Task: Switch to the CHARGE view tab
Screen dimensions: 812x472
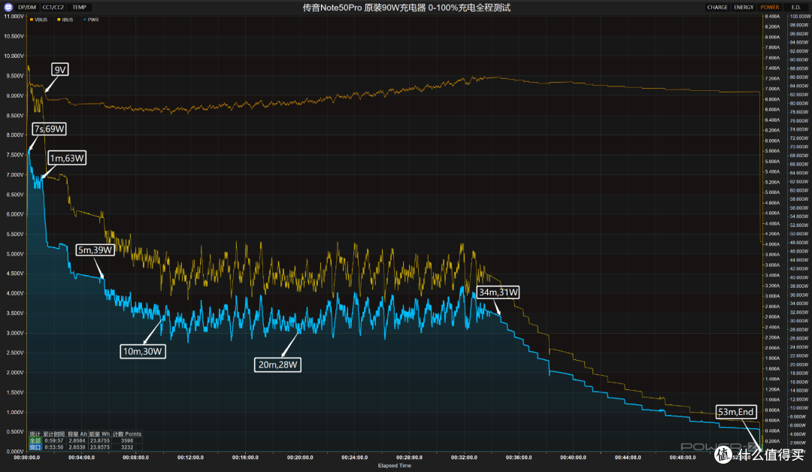Action: click(x=717, y=8)
